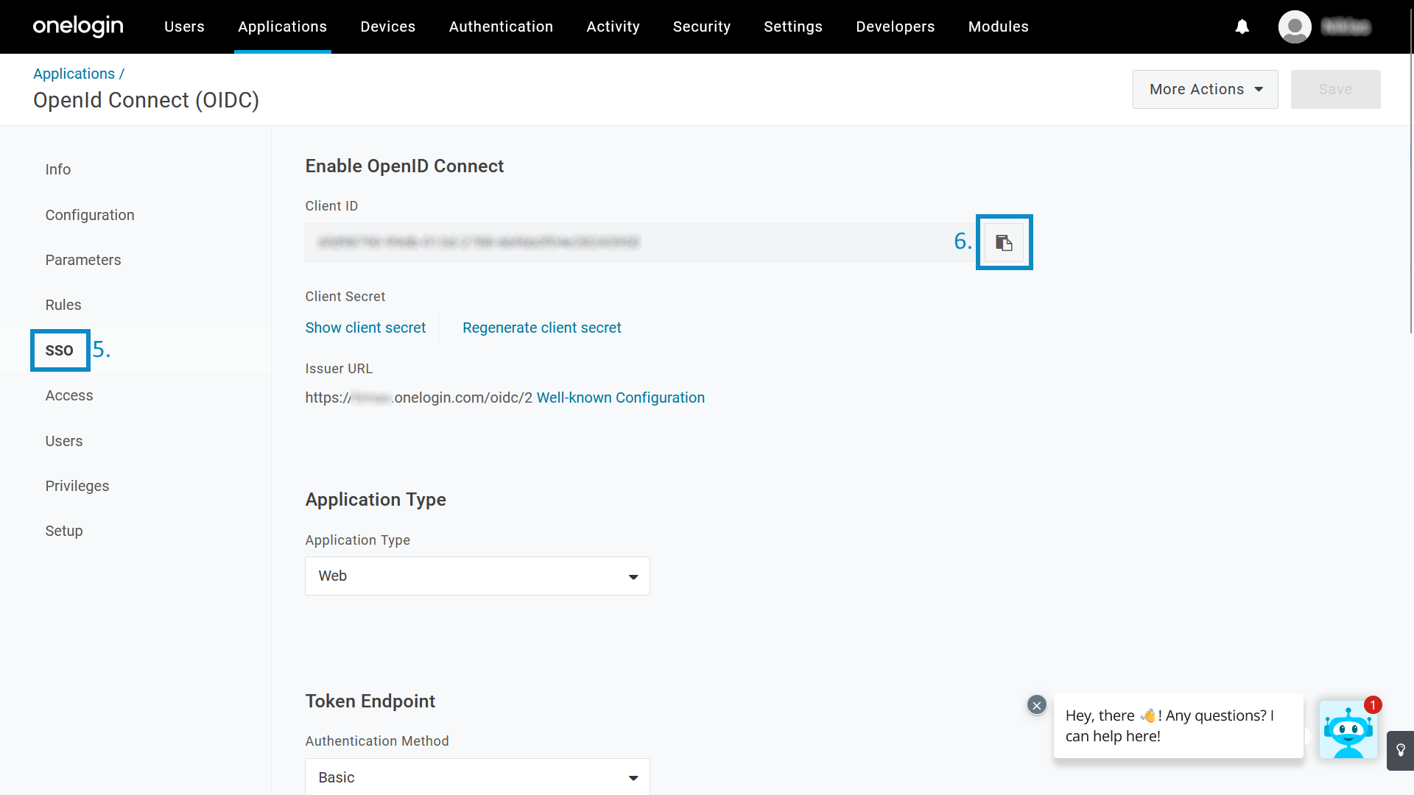Open the More Actions menu
The width and height of the screenshot is (1414, 795).
1205,89
